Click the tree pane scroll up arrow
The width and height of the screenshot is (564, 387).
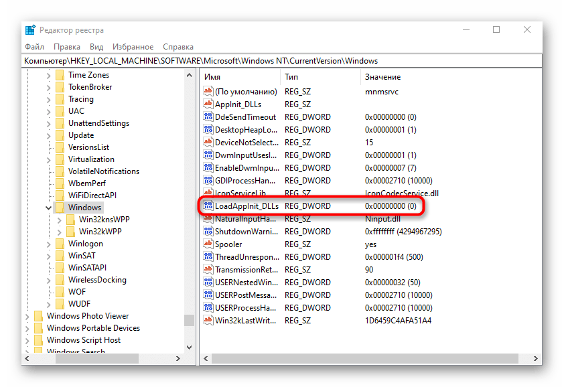click(x=189, y=75)
